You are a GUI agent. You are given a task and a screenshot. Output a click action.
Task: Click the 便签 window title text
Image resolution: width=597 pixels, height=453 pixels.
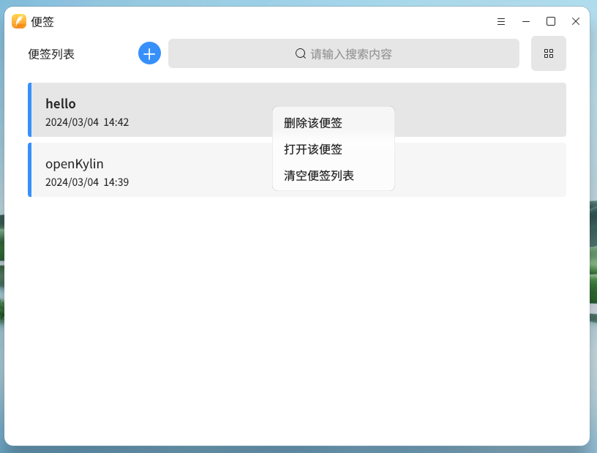coord(42,22)
